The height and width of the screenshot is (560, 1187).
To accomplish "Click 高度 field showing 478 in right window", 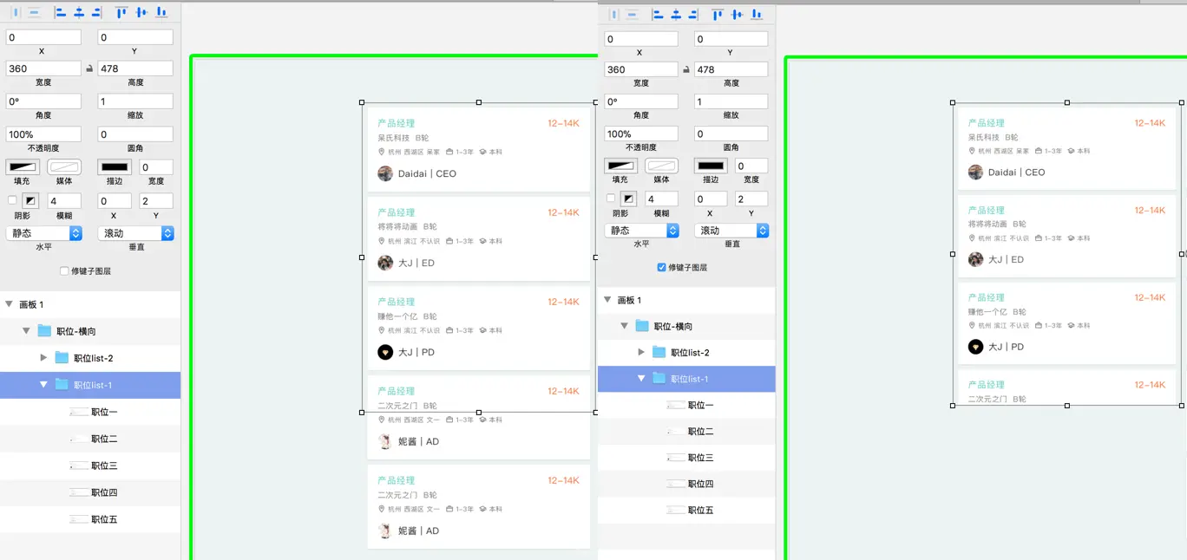I will coord(731,69).
